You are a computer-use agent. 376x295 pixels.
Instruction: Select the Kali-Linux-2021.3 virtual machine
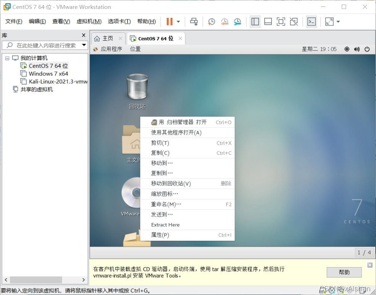[x=58, y=82]
